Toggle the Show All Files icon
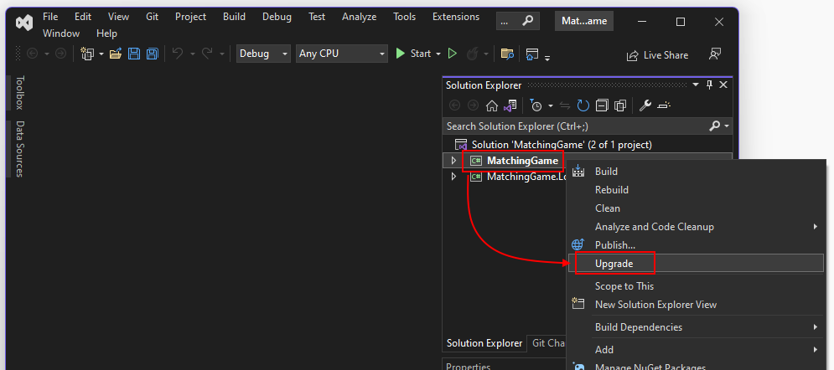 click(x=620, y=105)
